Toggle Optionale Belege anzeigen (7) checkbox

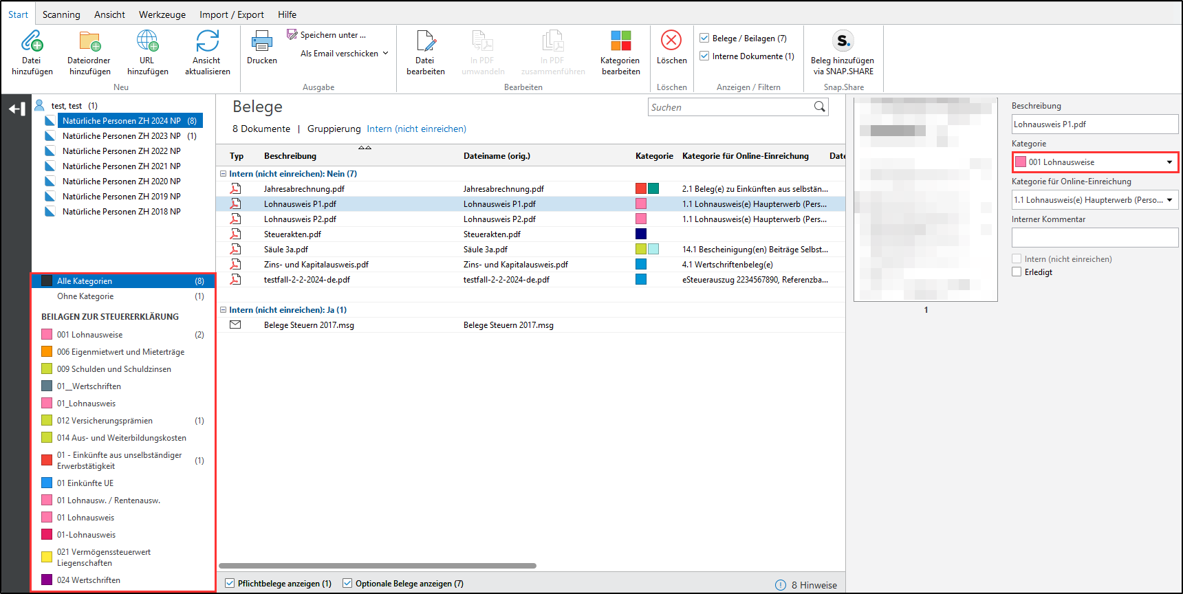pyautogui.click(x=347, y=583)
